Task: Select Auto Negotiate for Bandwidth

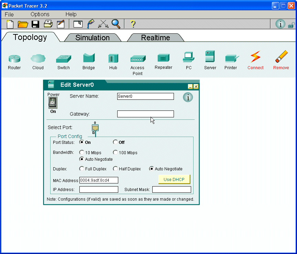Action: 81,159
